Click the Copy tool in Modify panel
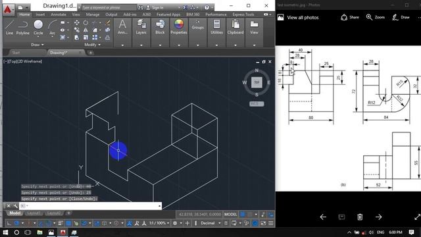 coord(77,30)
